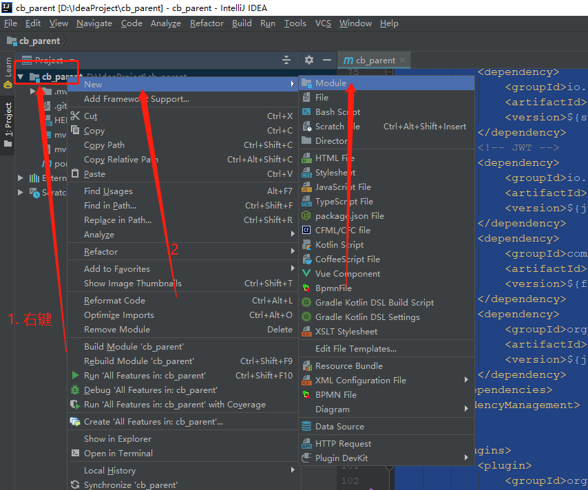Click the Stylesheet CSS icon

[x=306, y=173]
